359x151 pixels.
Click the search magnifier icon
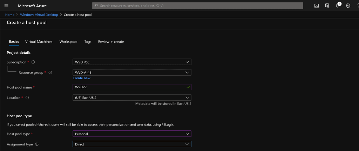point(96,6)
